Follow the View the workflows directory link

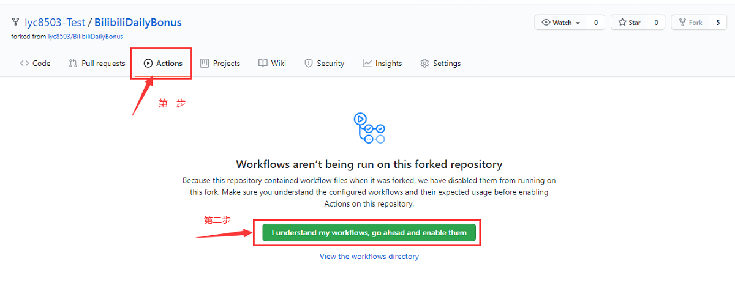pos(369,257)
